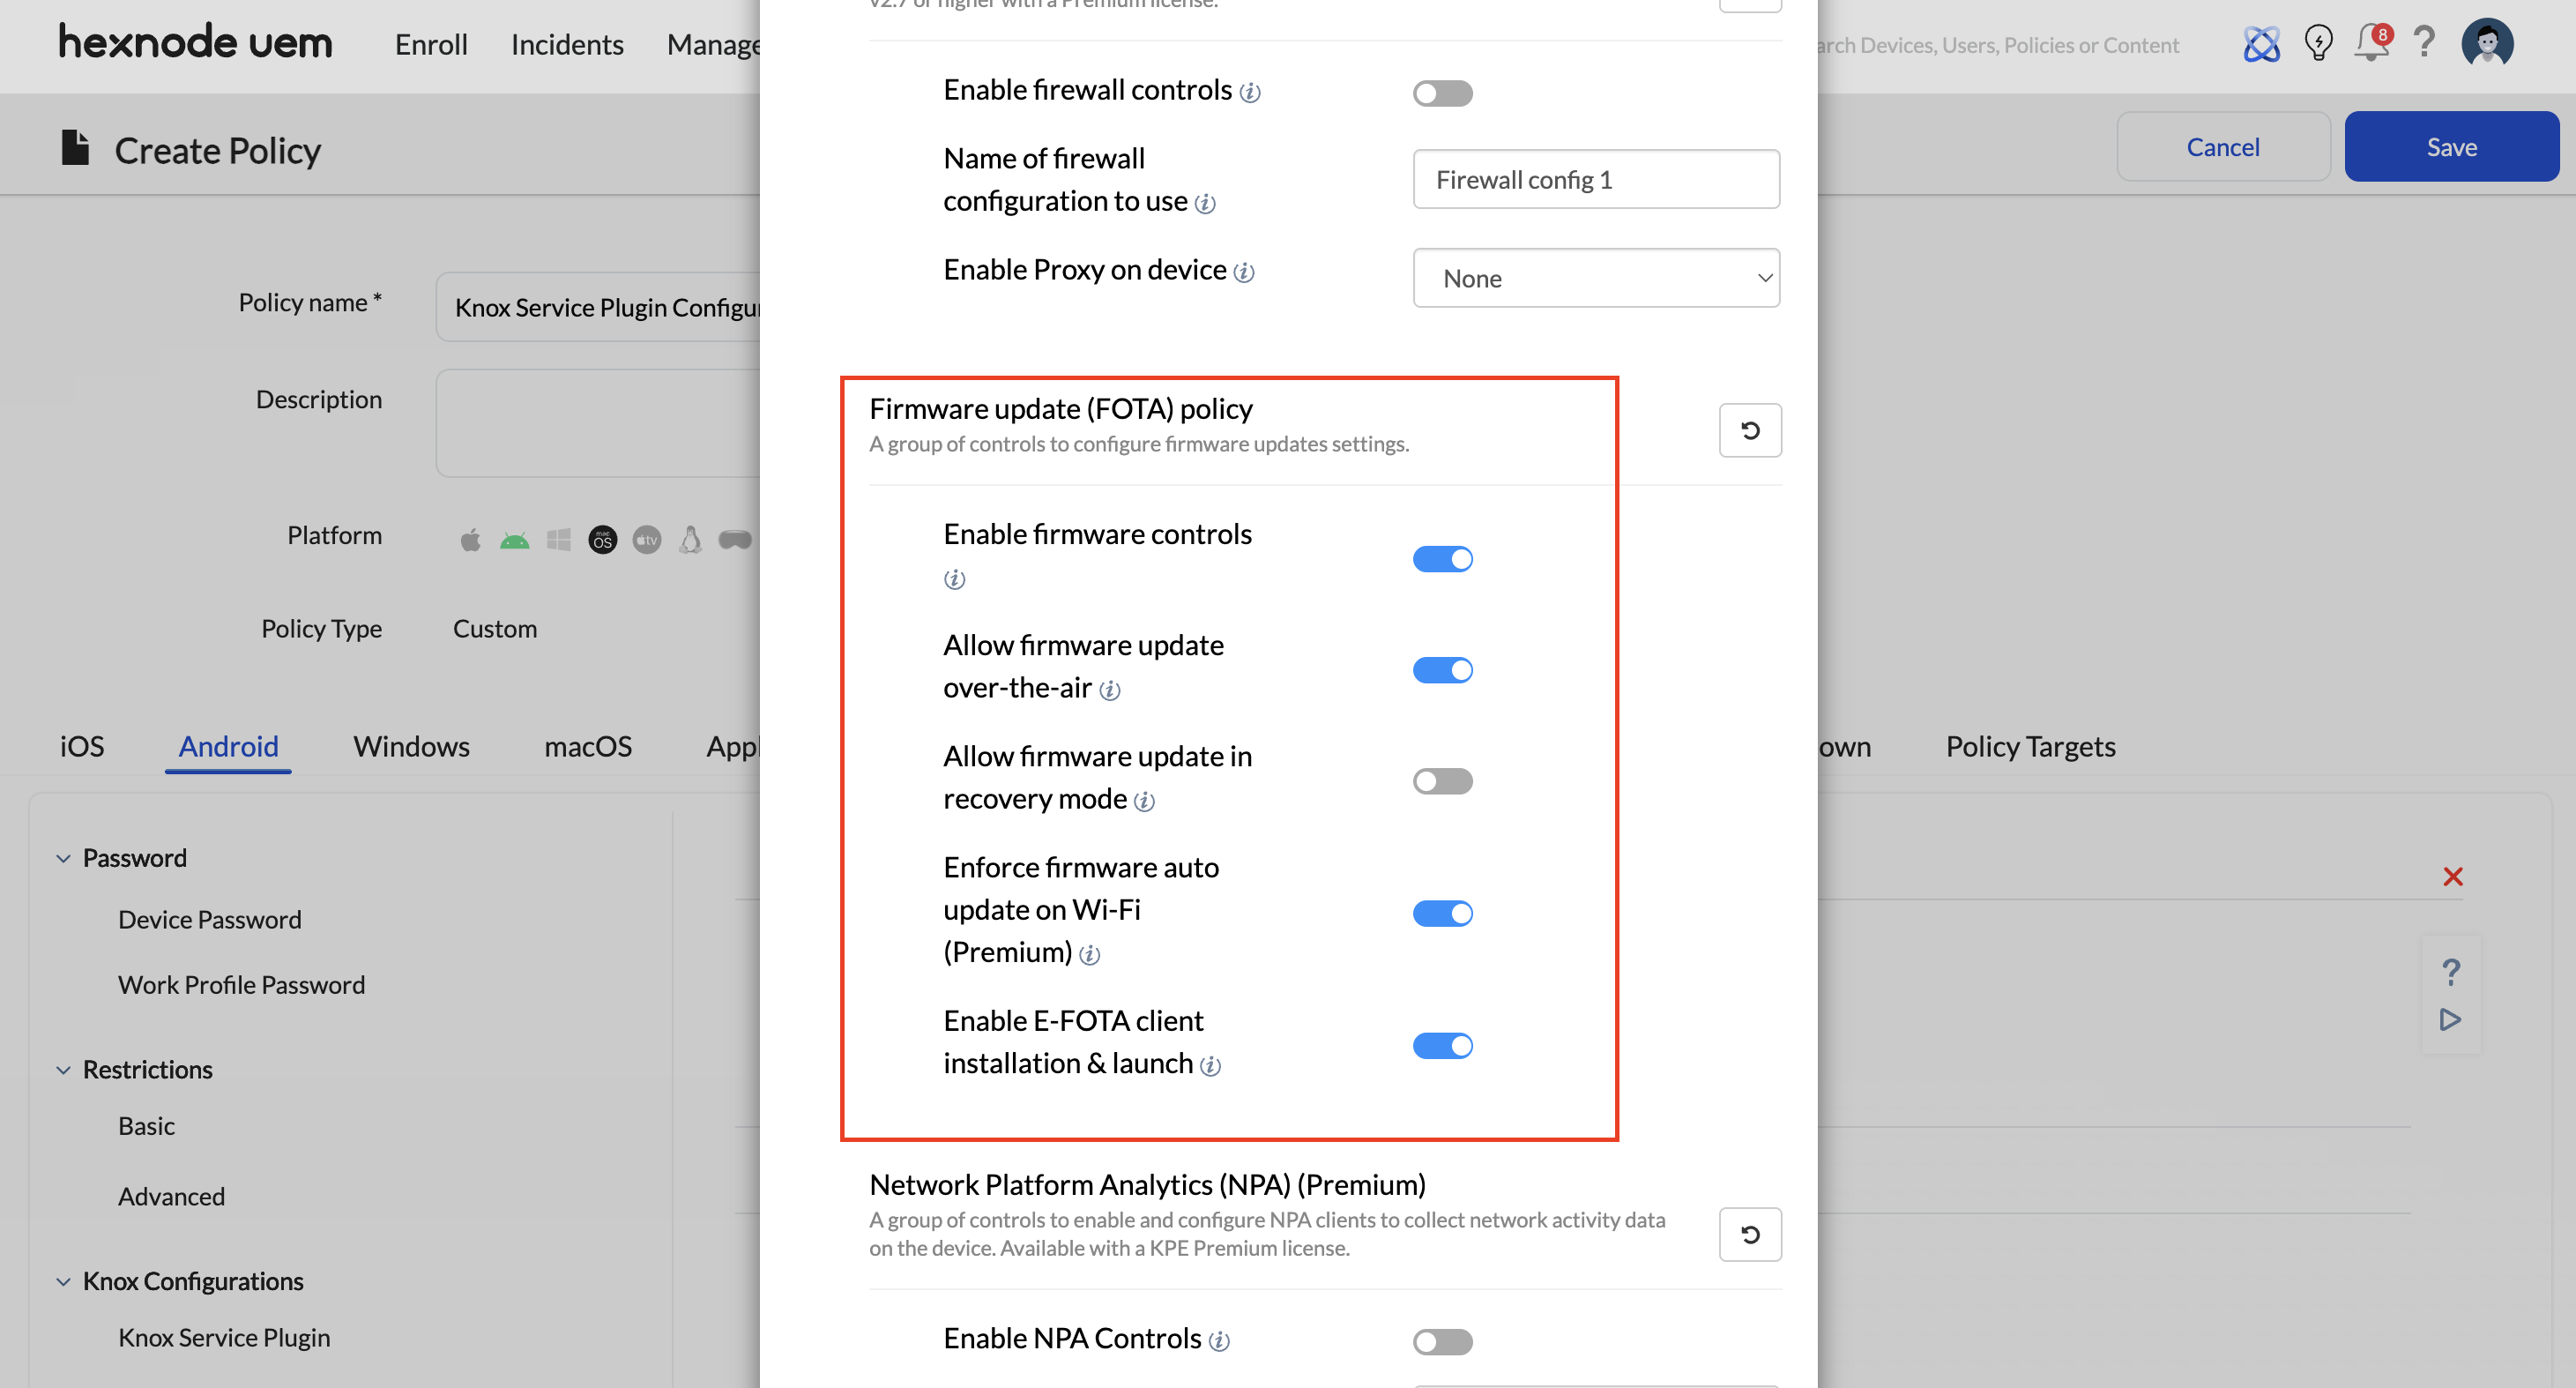Open Advanced restrictions
This screenshot has height=1388, width=2576.
(x=171, y=1197)
